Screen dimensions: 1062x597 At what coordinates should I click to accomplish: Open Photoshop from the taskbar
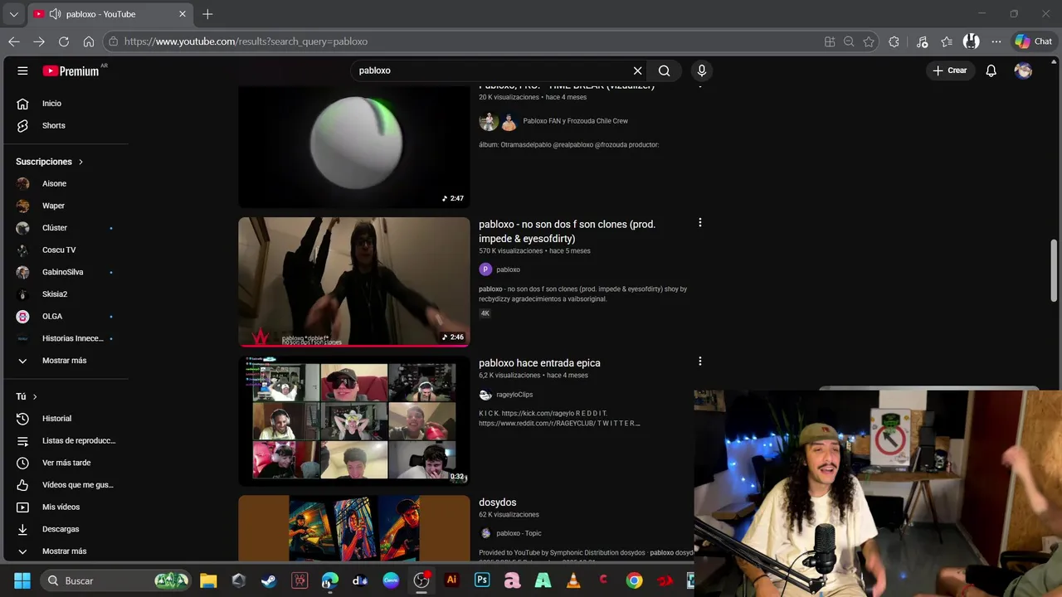coord(482,580)
